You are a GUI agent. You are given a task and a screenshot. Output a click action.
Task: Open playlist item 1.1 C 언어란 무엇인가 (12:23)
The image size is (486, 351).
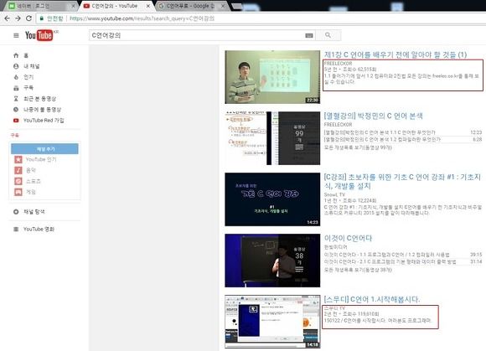[x=403, y=132]
